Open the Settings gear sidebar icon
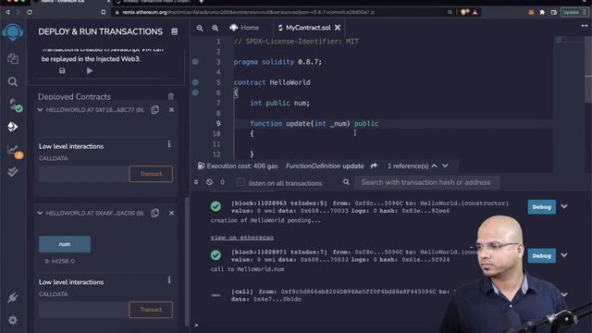This screenshot has width=592, height=333. click(13, 320)
